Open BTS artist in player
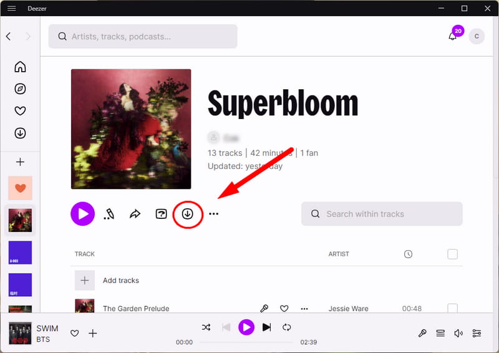 click(43, 339)
